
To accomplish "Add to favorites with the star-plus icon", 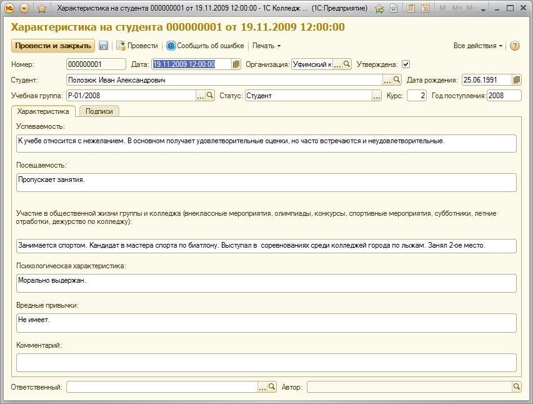I will (379, 9).
